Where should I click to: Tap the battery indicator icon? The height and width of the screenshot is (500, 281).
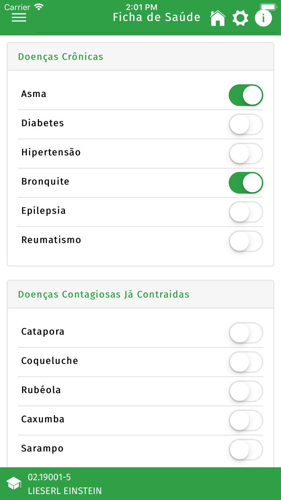pyautogui.click(x=267, y=6)
